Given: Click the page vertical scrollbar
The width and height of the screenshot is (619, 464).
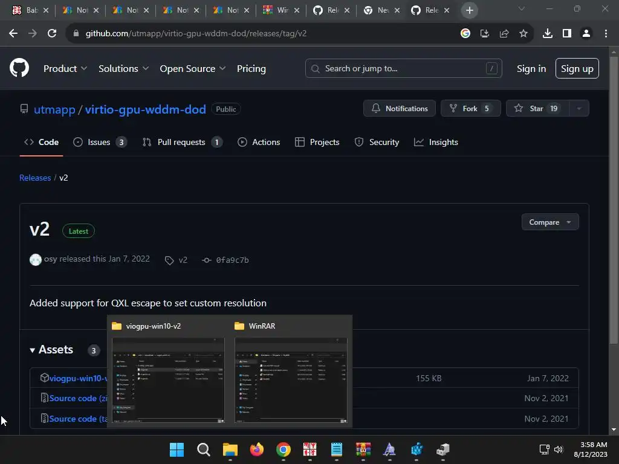Looking at the screenshot, I should tap(614, 201).
